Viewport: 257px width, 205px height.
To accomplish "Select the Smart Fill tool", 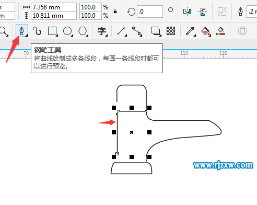I will [x=220, y=31].
